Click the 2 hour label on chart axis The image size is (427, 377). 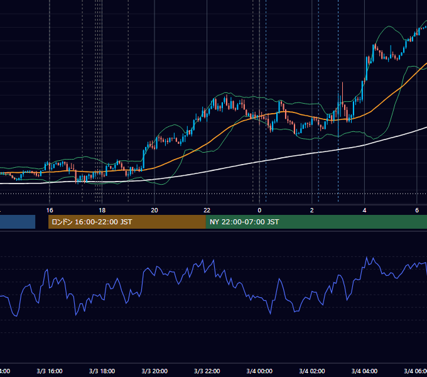(x=312, y=210)
